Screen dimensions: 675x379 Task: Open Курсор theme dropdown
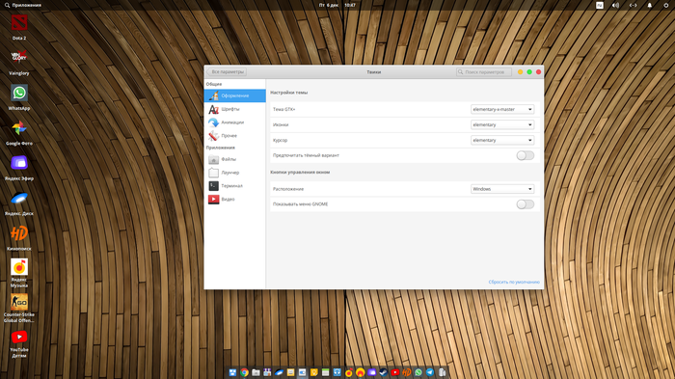502,141
